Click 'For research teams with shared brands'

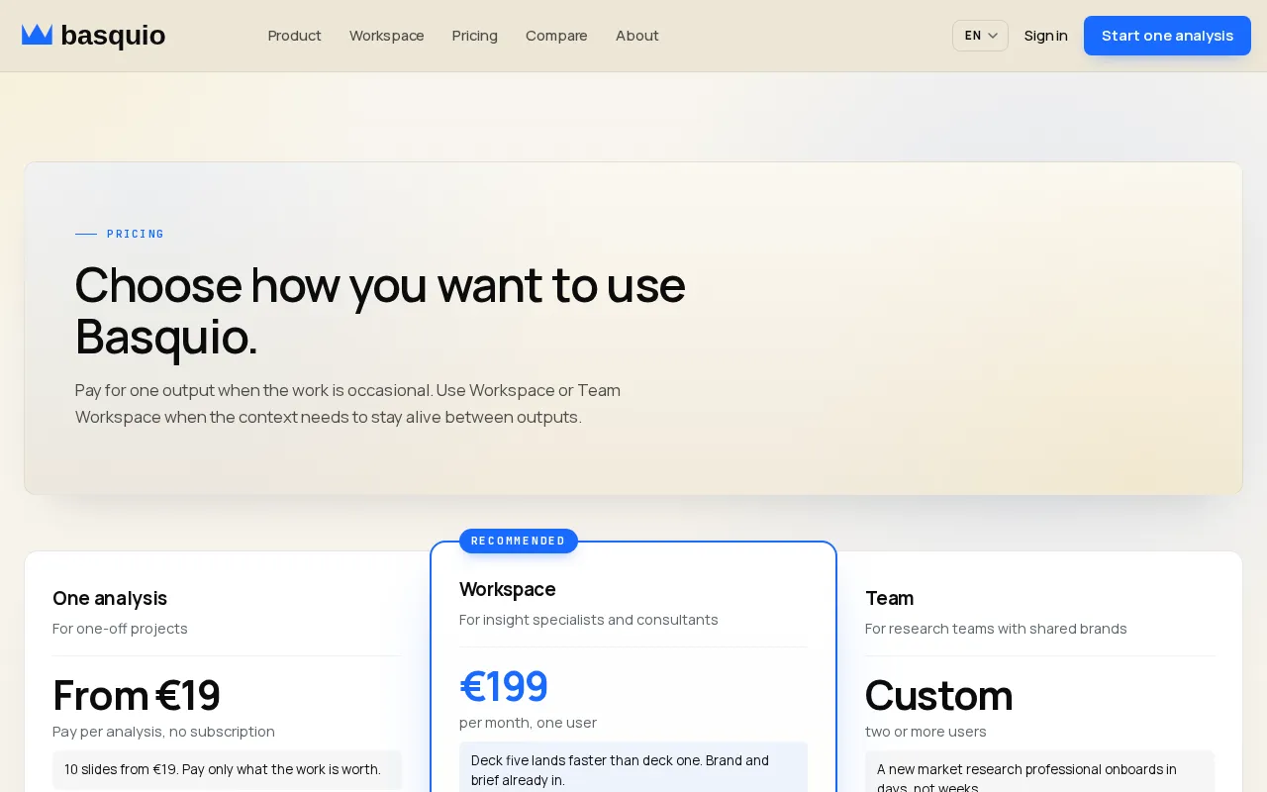tap(996, 629)
